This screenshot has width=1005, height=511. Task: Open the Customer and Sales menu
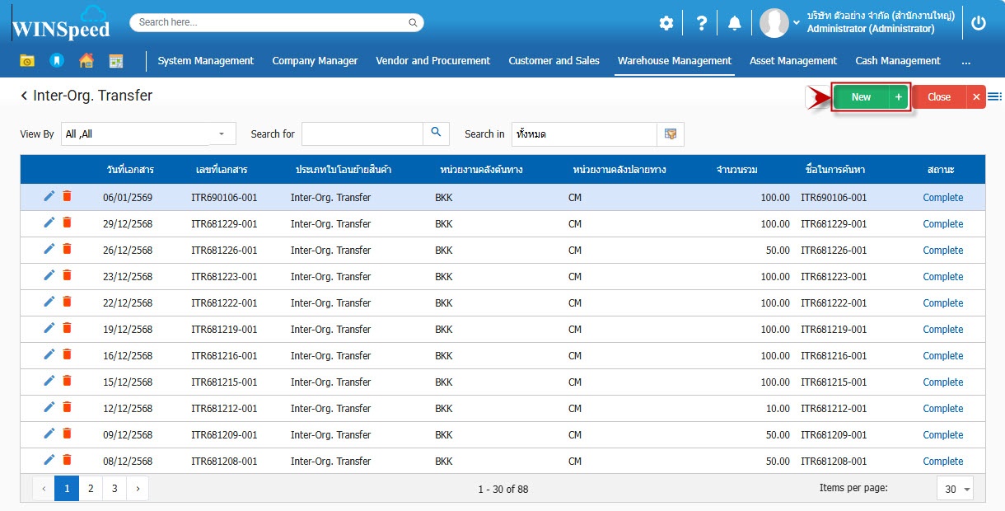coord(554,61)
